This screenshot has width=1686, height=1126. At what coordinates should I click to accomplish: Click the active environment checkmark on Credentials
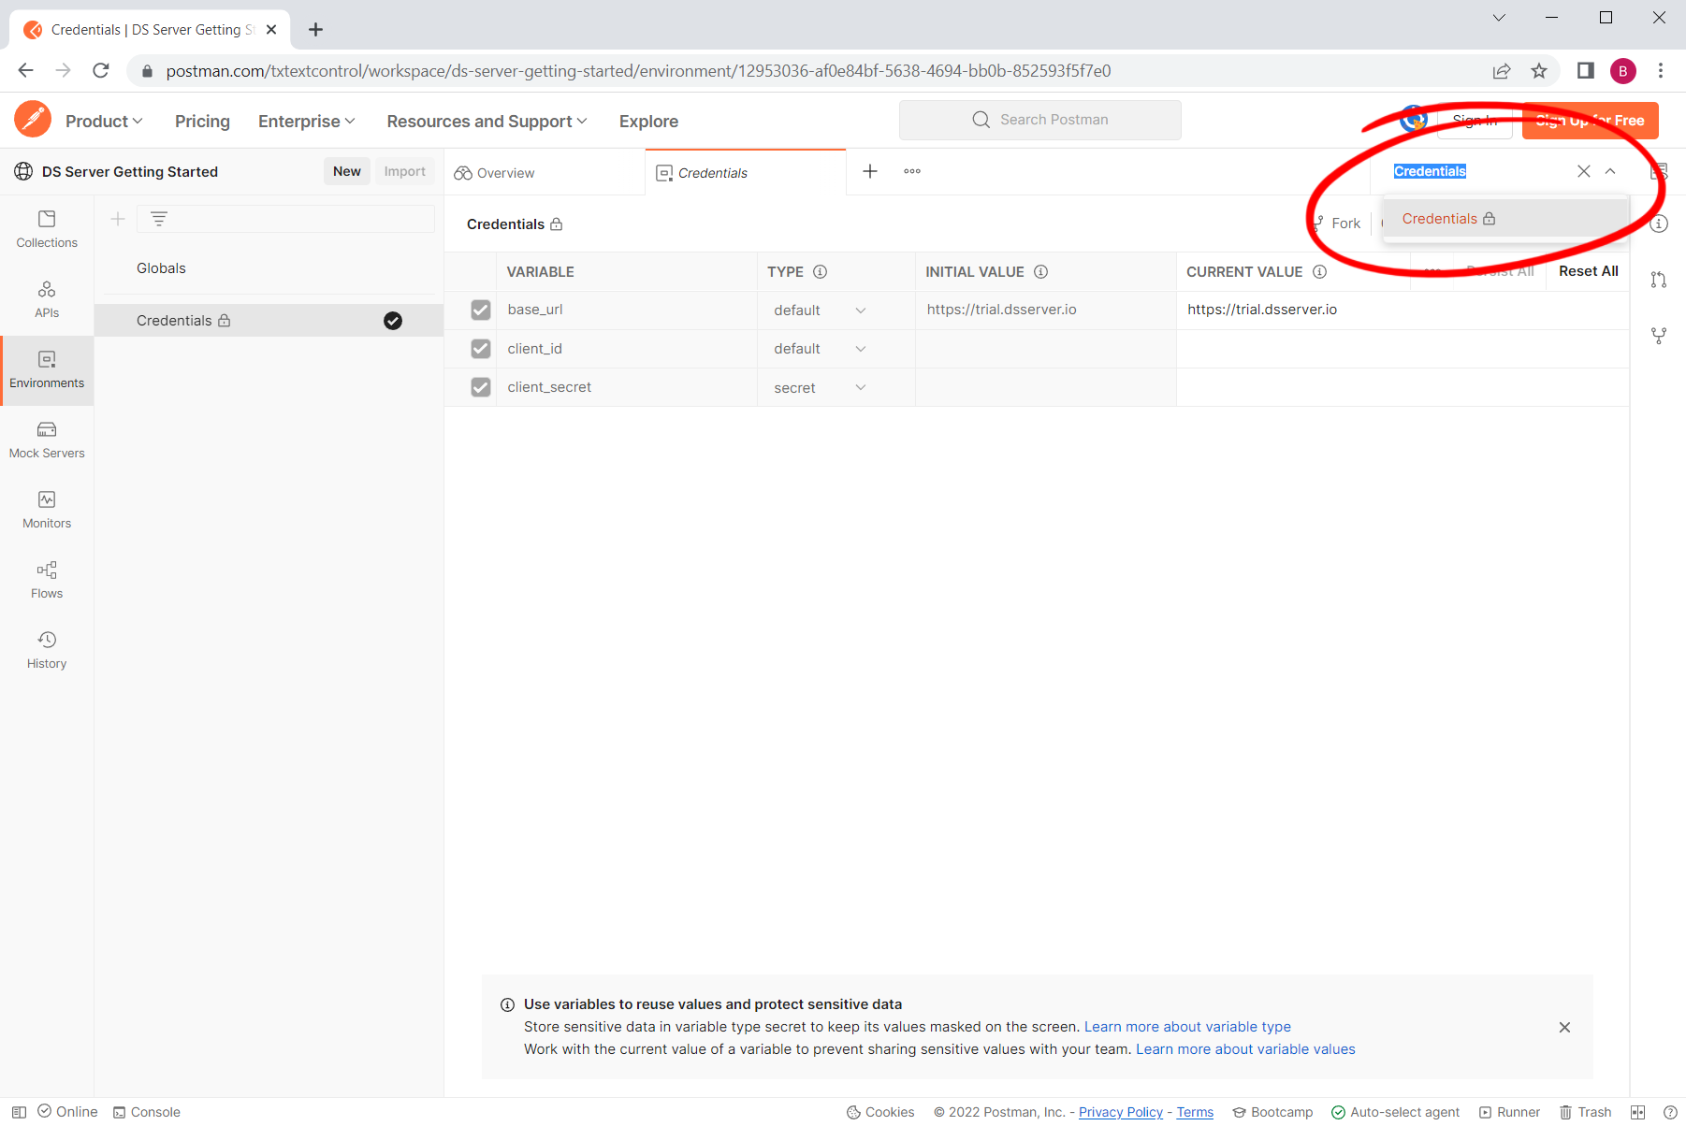393,321
